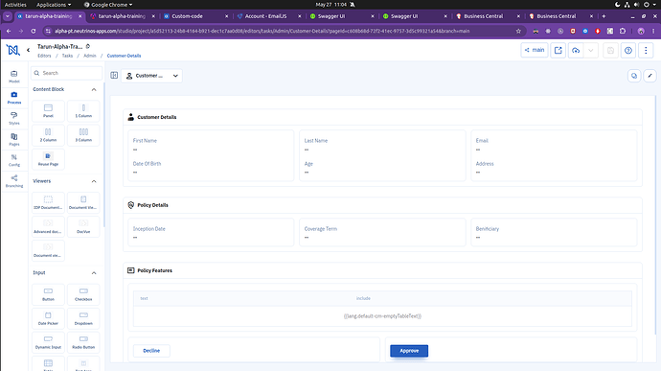Click the save disk icon
The width and height of the screenshot is (661, 371).
pyautogui.click(x=610, y=50)
